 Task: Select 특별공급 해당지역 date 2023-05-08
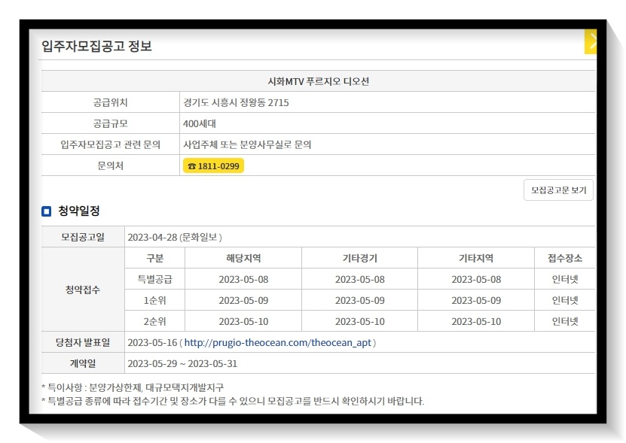pos(243,279)
